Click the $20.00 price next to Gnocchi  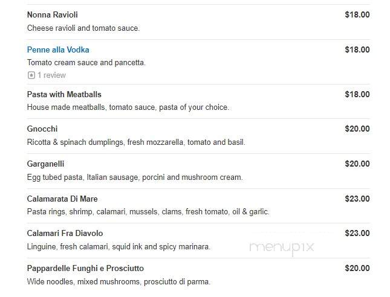[357, 129]
